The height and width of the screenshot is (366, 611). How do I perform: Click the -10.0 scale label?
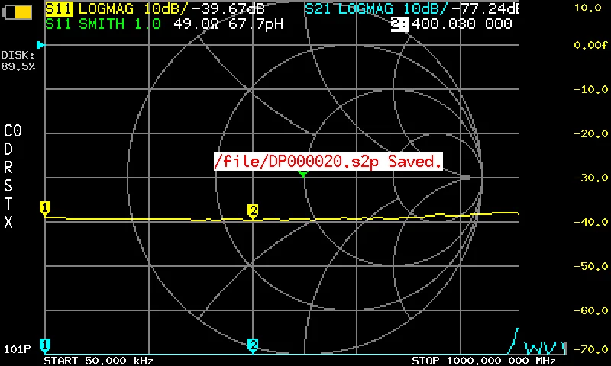(590, 89)
